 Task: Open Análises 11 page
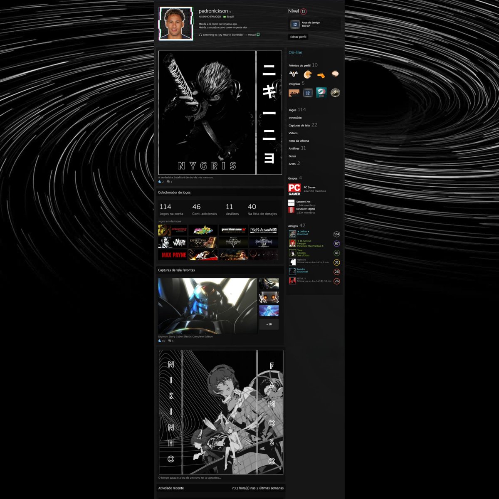point(297,148)
